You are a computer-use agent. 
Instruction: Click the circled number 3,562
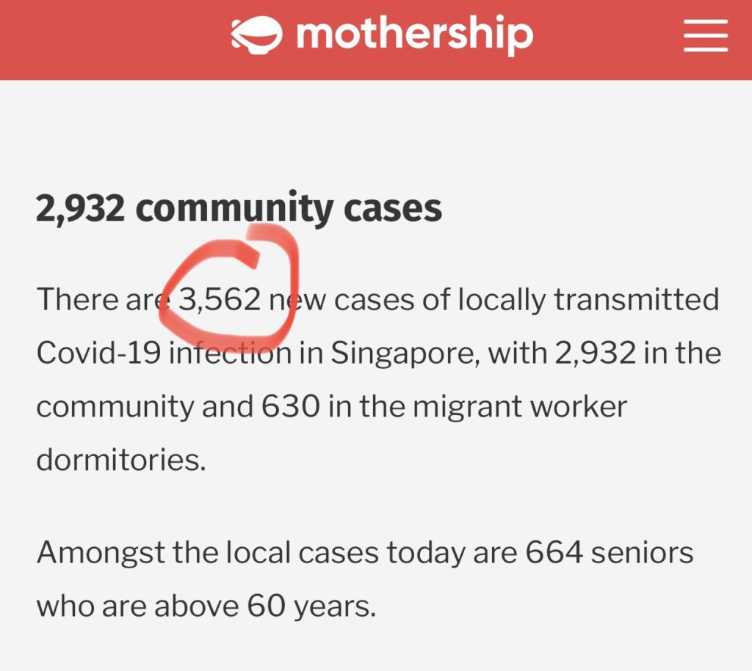point(220,300)
